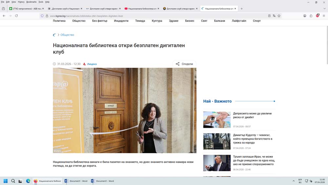The width and height of the screenshot is (328, 185).
Task: Click the share icon beside Сподели
Action: [177, 64]
